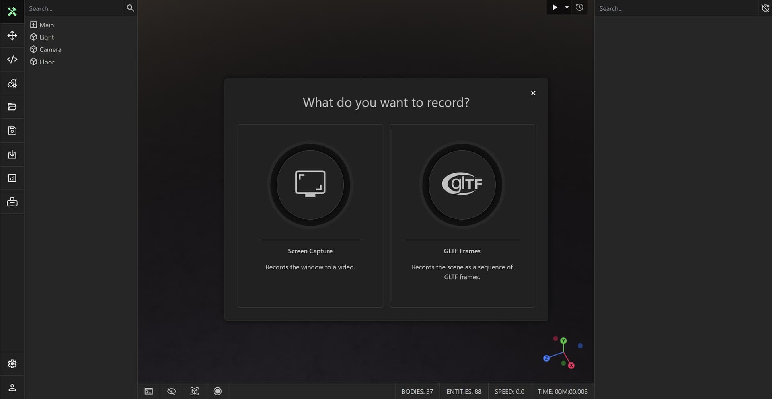Click the import download icon
The height and width of the screenshot is (399, 772).
[12, 154]
